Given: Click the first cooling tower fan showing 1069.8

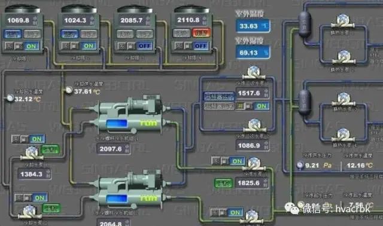Looking at the screenshot, I should pos(23,10).
